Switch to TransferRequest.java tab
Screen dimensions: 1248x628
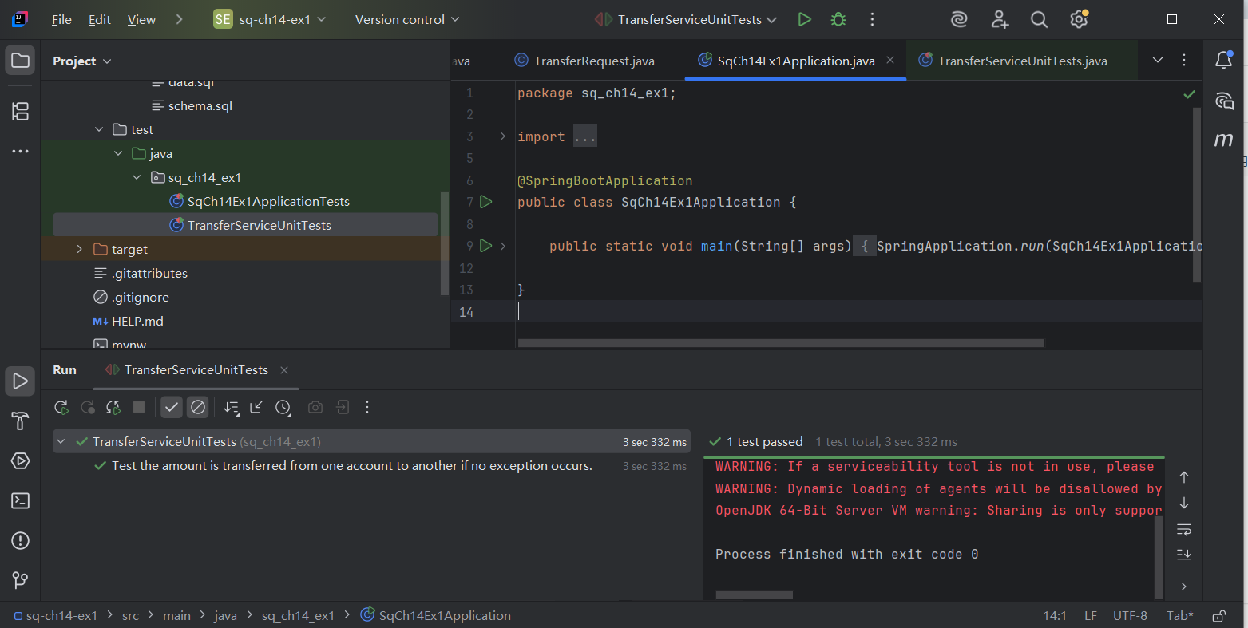pos(584,61)
